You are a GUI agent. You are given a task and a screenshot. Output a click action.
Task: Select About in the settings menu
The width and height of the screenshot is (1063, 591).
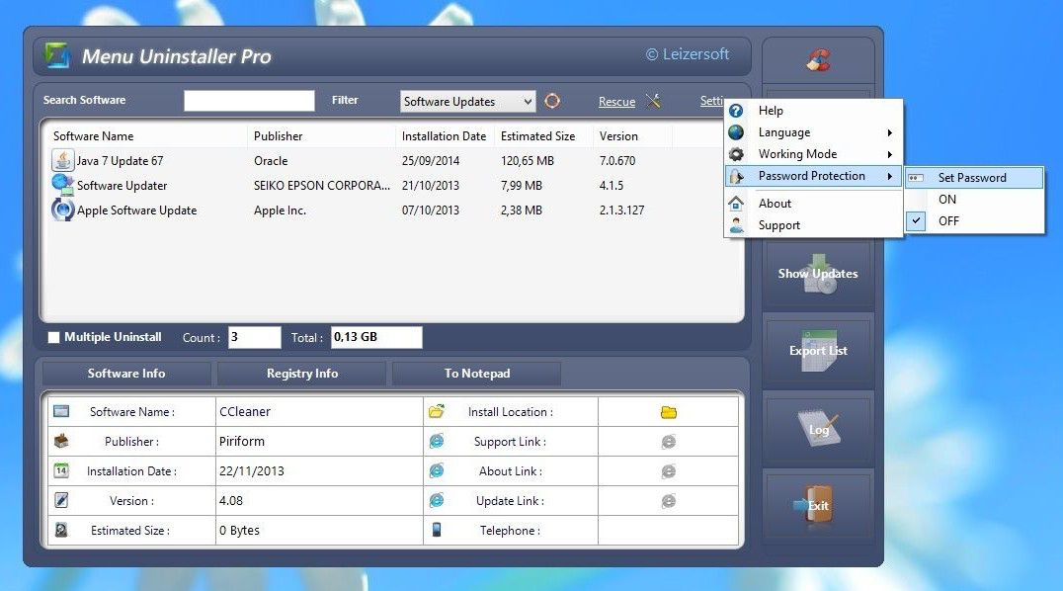point(813,203)
